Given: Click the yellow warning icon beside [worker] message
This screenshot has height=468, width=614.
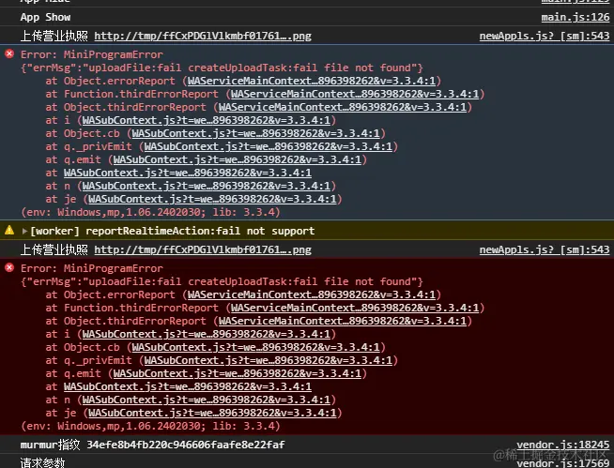Looking at the screenshot, I should [9, 231].
